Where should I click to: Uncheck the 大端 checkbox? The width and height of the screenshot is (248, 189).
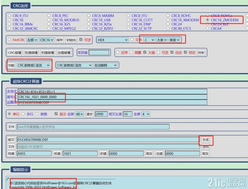pyautogui.click(x=145, y=52)
